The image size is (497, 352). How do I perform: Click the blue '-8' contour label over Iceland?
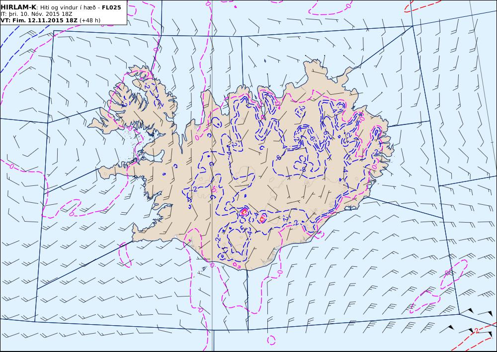303,170
